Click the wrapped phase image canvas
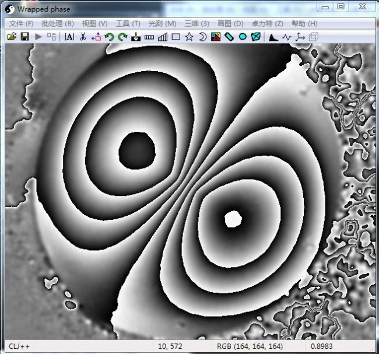The image size is (379, 354). point(190,191)
